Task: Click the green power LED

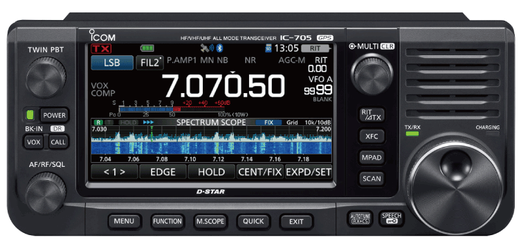Action: (30, 115)
